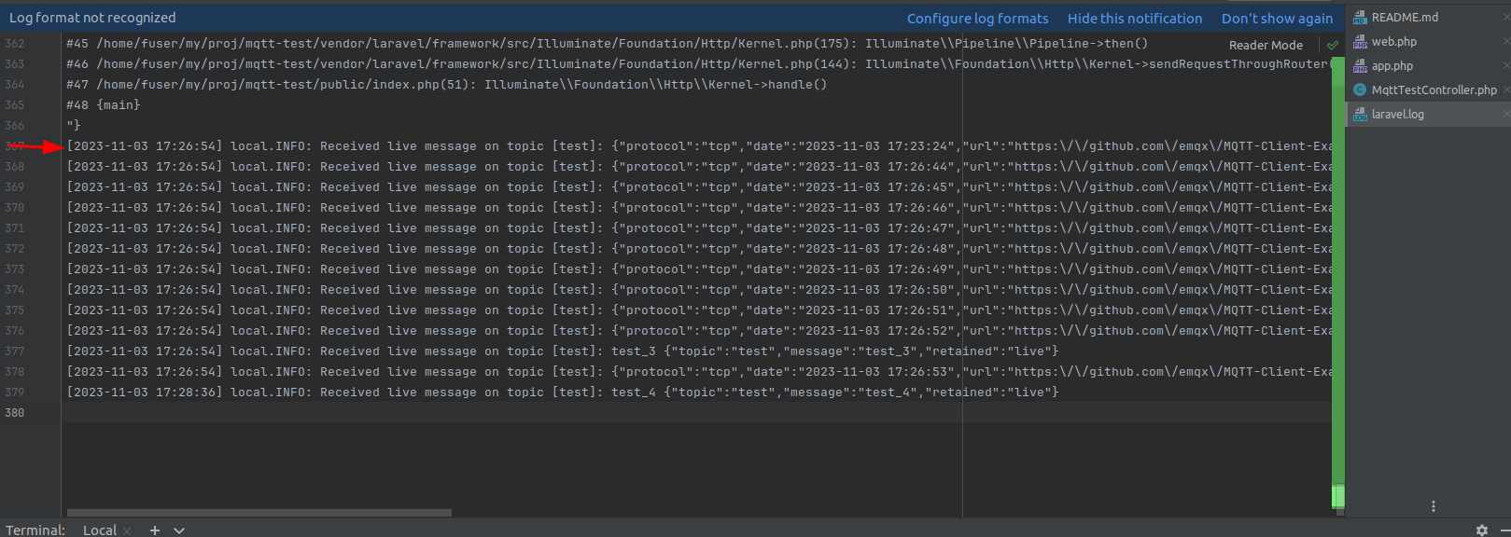
Task: Click the Configure log formats link
Action: pos(977,19)
